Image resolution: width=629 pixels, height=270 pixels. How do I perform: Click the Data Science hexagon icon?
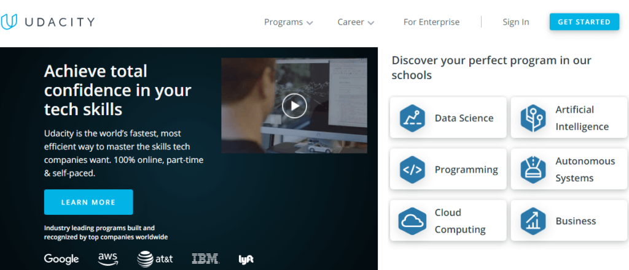click(412, 118)
